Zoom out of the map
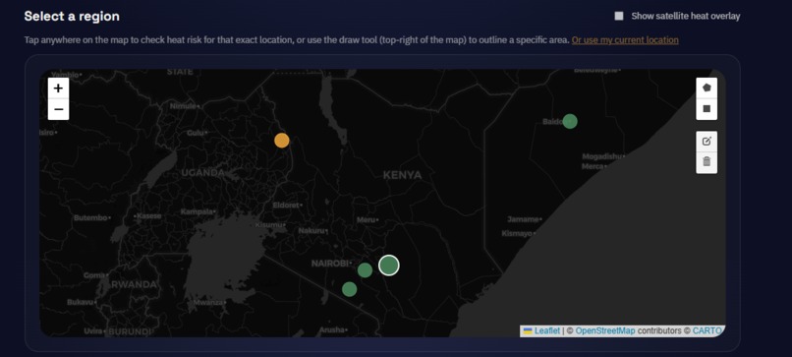The height and width of the screenshot is (357, 792). click(x=58, y=109)
